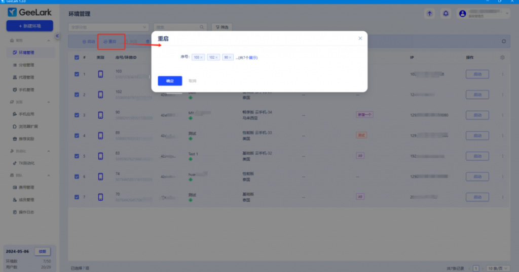The width and height of the screenshot is (519, 272).
Task: Remove tag 103 from the restart list
Action: click(x=201, y=58)
